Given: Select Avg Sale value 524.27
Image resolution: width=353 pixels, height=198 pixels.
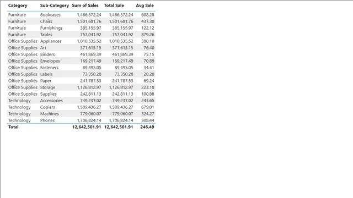Looking at the screenshot, I should (x=148, y=114).
